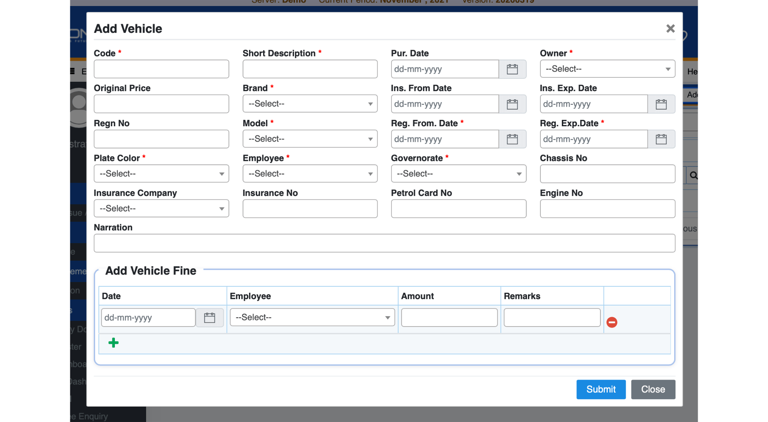Expand the Brand dropdown
This screenshot has width=768, height=422.
(x=310, y=104)
